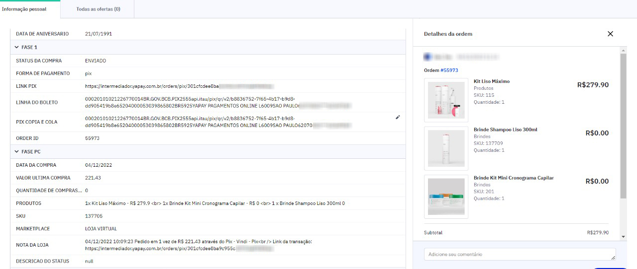This screenshot has height=269, width=637.
Task: Select the Kit Liso Máximo product name
Action: [x=491, y=81]
